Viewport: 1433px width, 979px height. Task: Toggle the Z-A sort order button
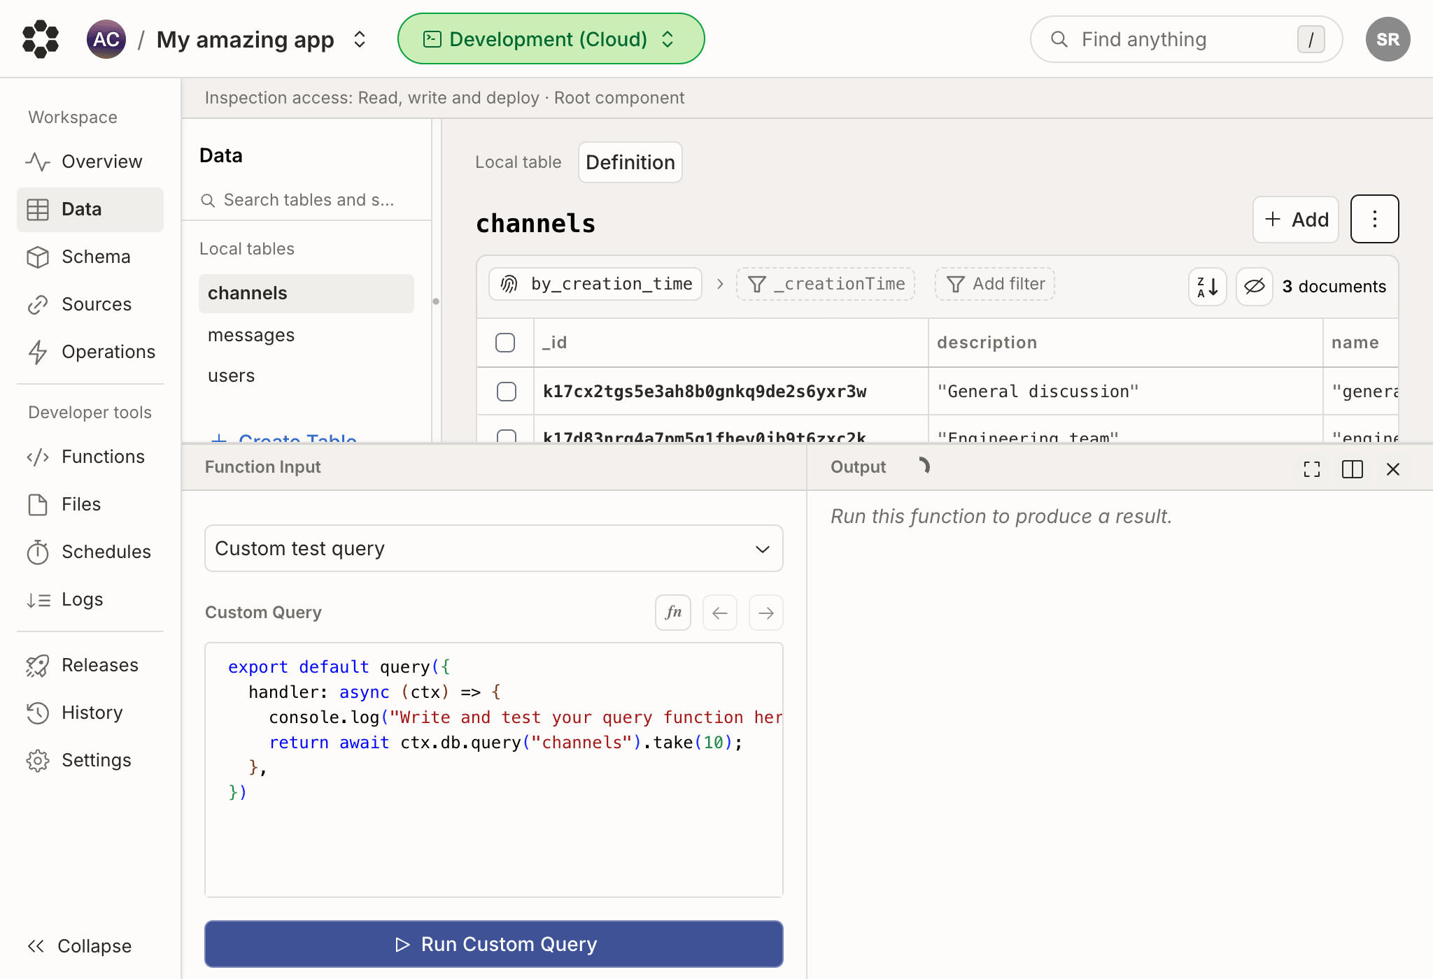(1208, 287)
